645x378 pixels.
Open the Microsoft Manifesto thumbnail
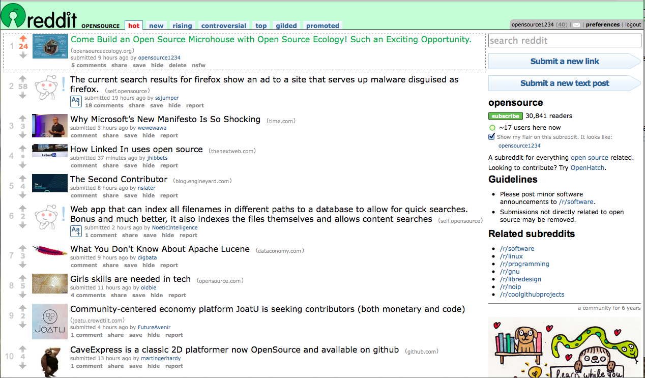click(x=50, y=126)
